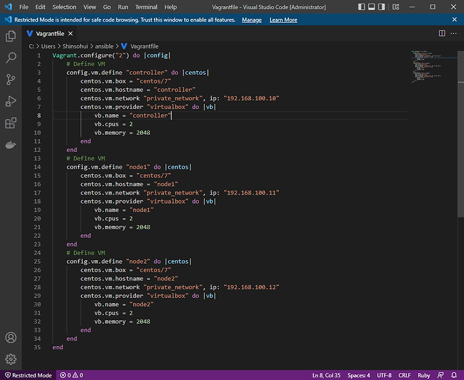The height and width of the screenshot is (380, 464).
Task: Open the Docker view in activity bar
Action: pos(11,145)
